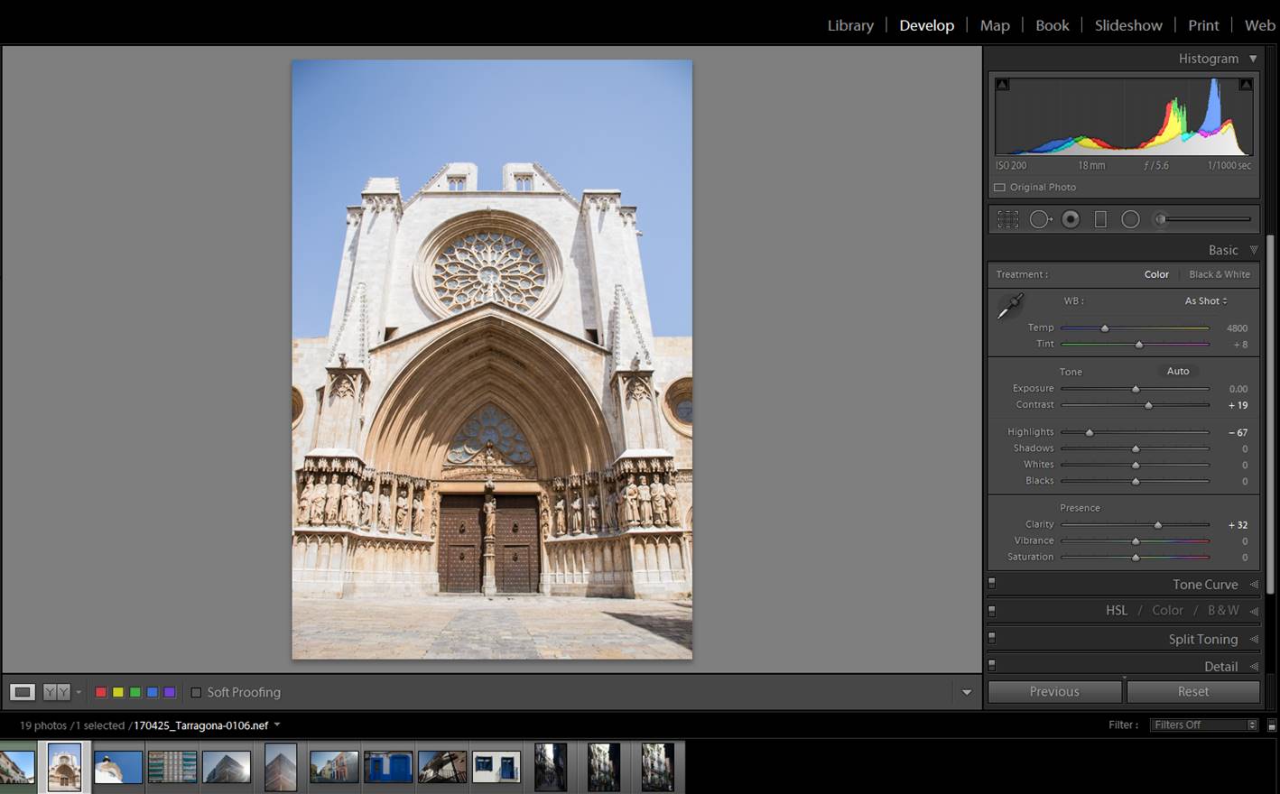Click the filter lock icon beside Filters Off

(1271, 725)
